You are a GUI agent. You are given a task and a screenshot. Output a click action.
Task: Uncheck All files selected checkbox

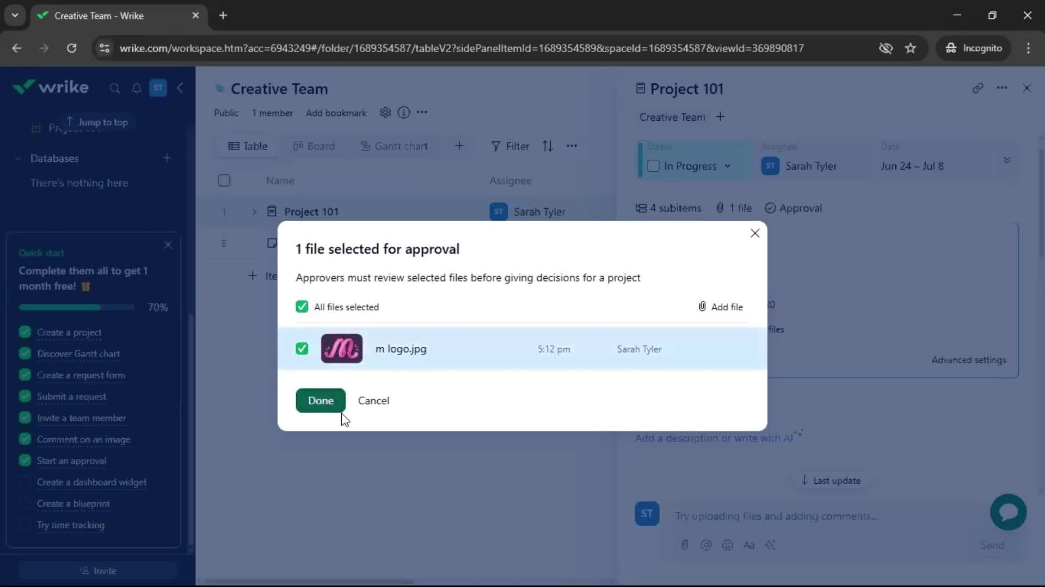(x=302, y=307)
